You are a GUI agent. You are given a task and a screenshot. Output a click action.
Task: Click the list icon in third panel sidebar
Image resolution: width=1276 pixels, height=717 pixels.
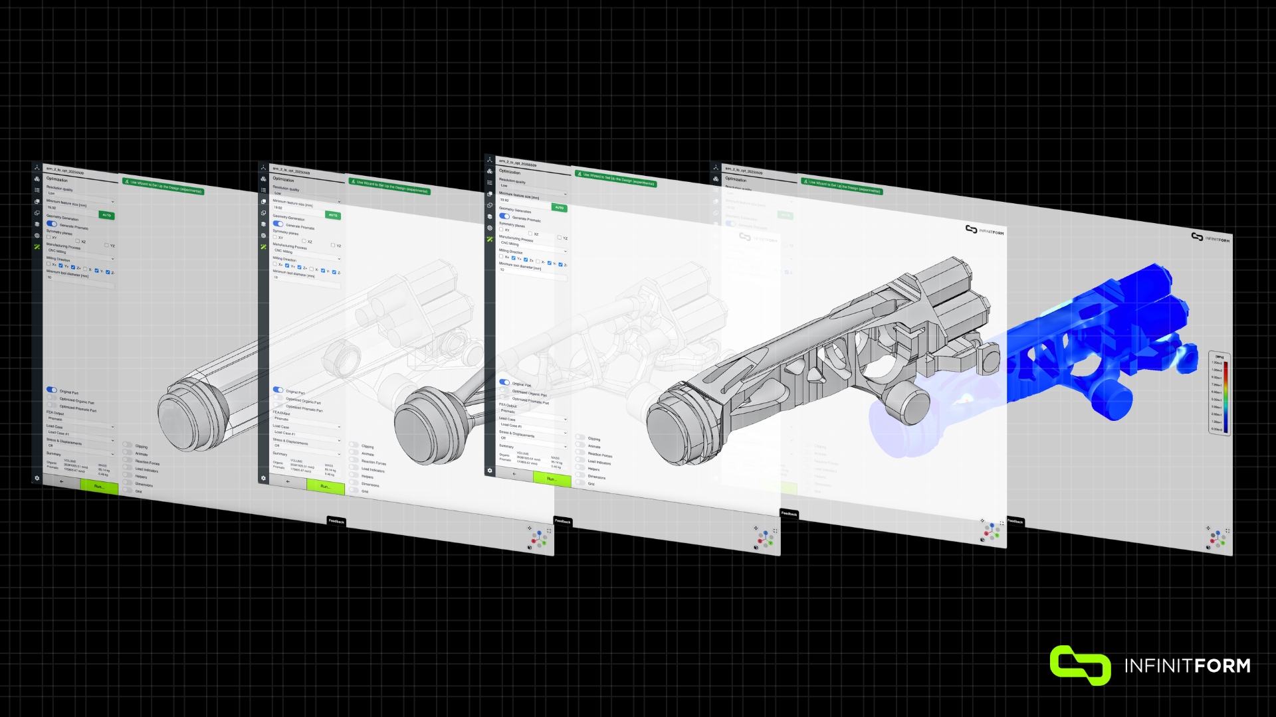490,183
